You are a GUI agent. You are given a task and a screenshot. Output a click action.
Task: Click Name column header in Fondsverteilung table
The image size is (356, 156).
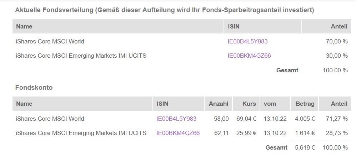click(24, 26)
